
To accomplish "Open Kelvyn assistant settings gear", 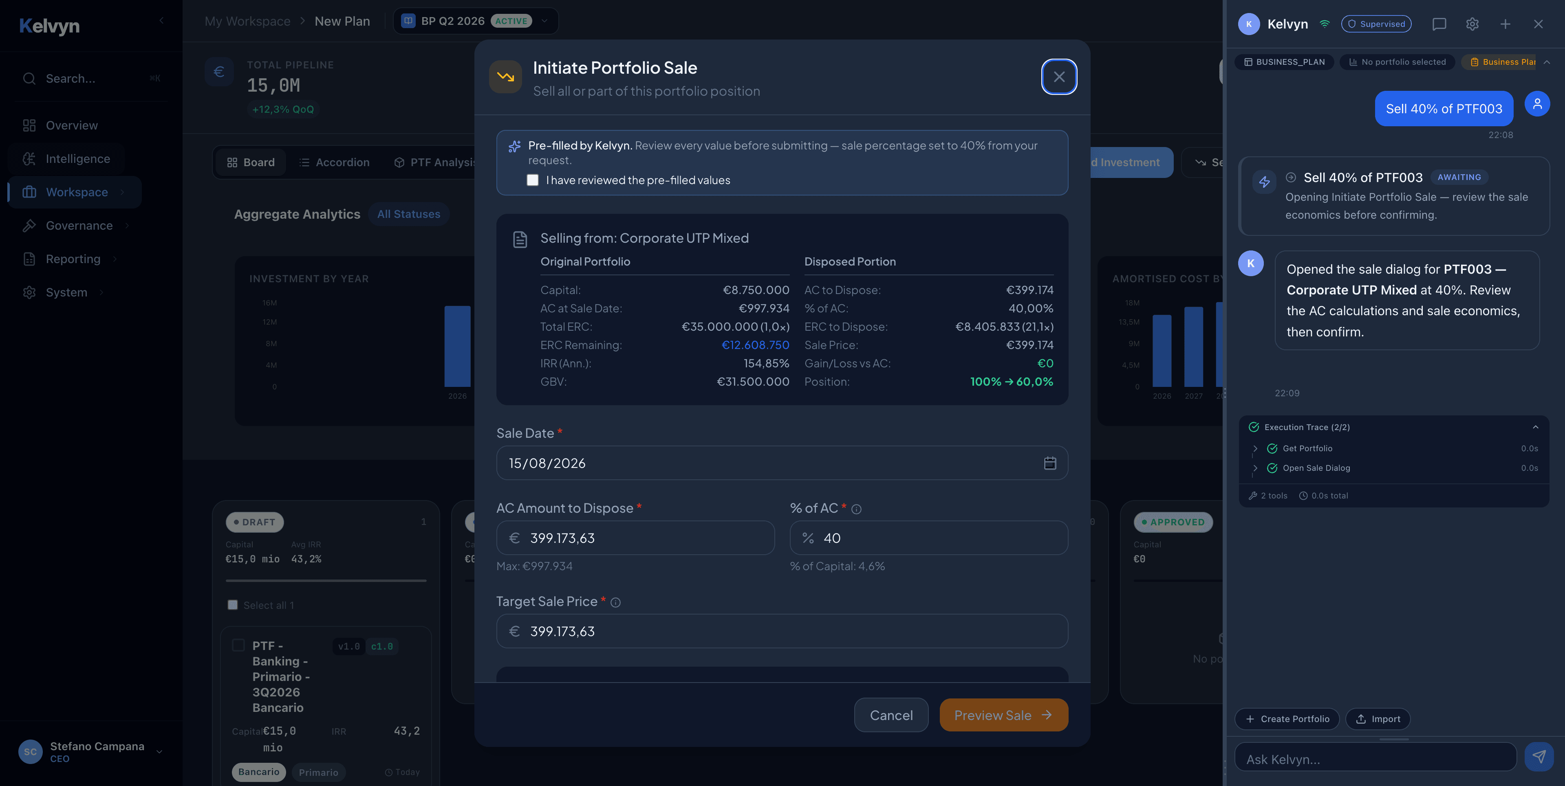I will pyautogui.click(x=1472, y=24).
